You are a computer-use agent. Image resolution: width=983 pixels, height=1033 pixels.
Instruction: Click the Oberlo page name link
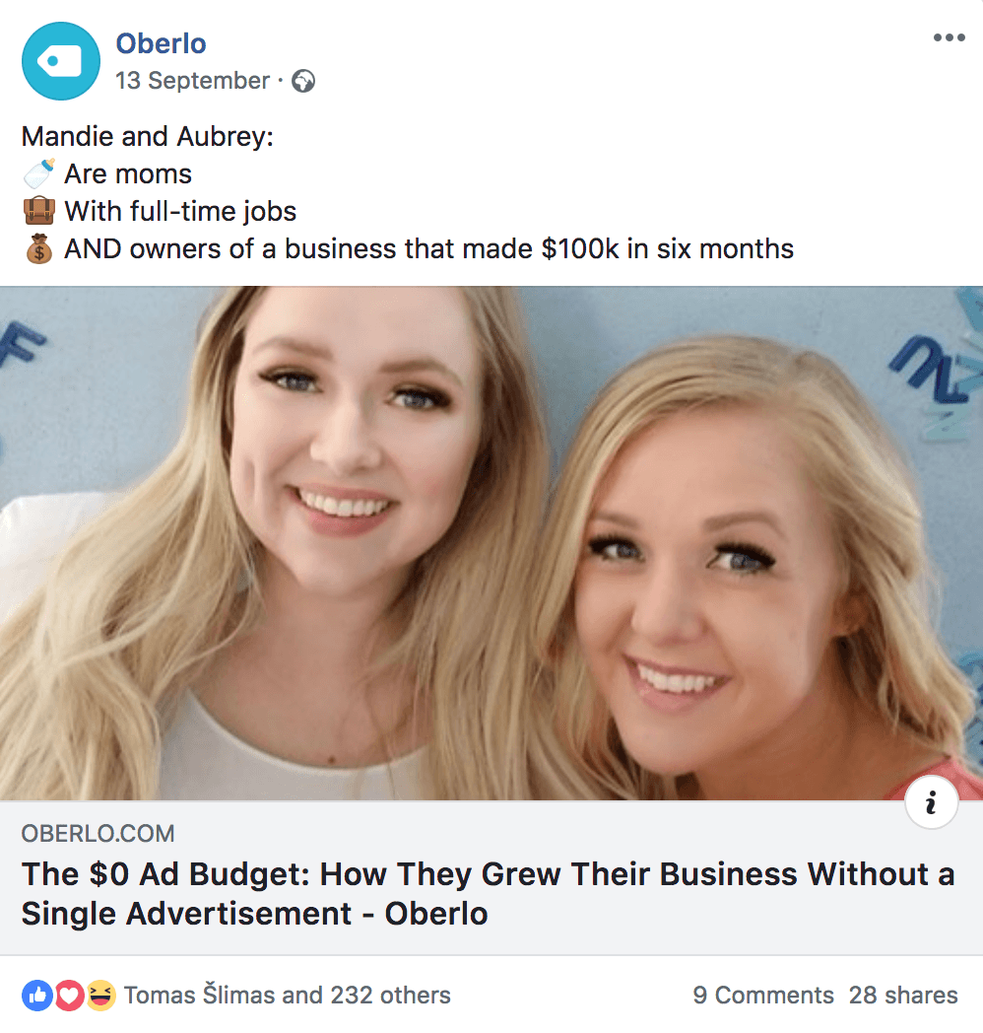[x=162, y=43]
